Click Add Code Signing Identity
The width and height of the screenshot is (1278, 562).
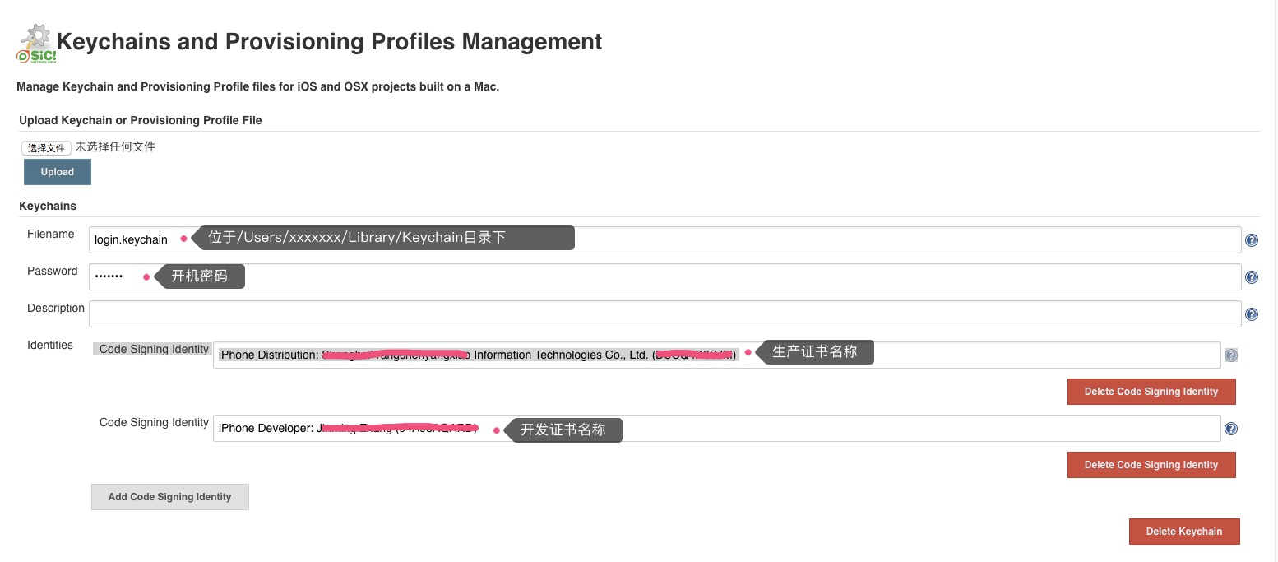170,497
